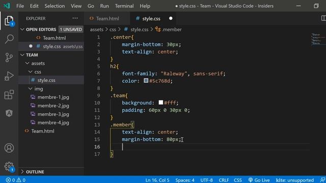Open the Selection menu

point(55,6)
